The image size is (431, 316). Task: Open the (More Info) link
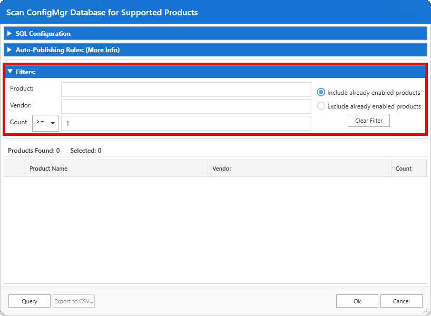[102, 50]
